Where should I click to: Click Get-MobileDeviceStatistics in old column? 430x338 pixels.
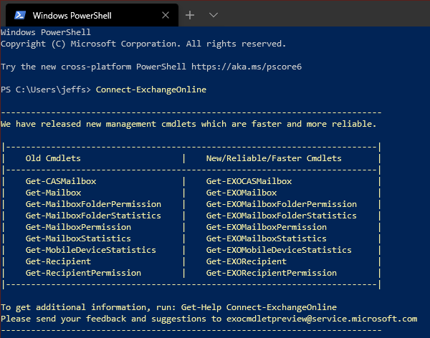click(91, 250)
